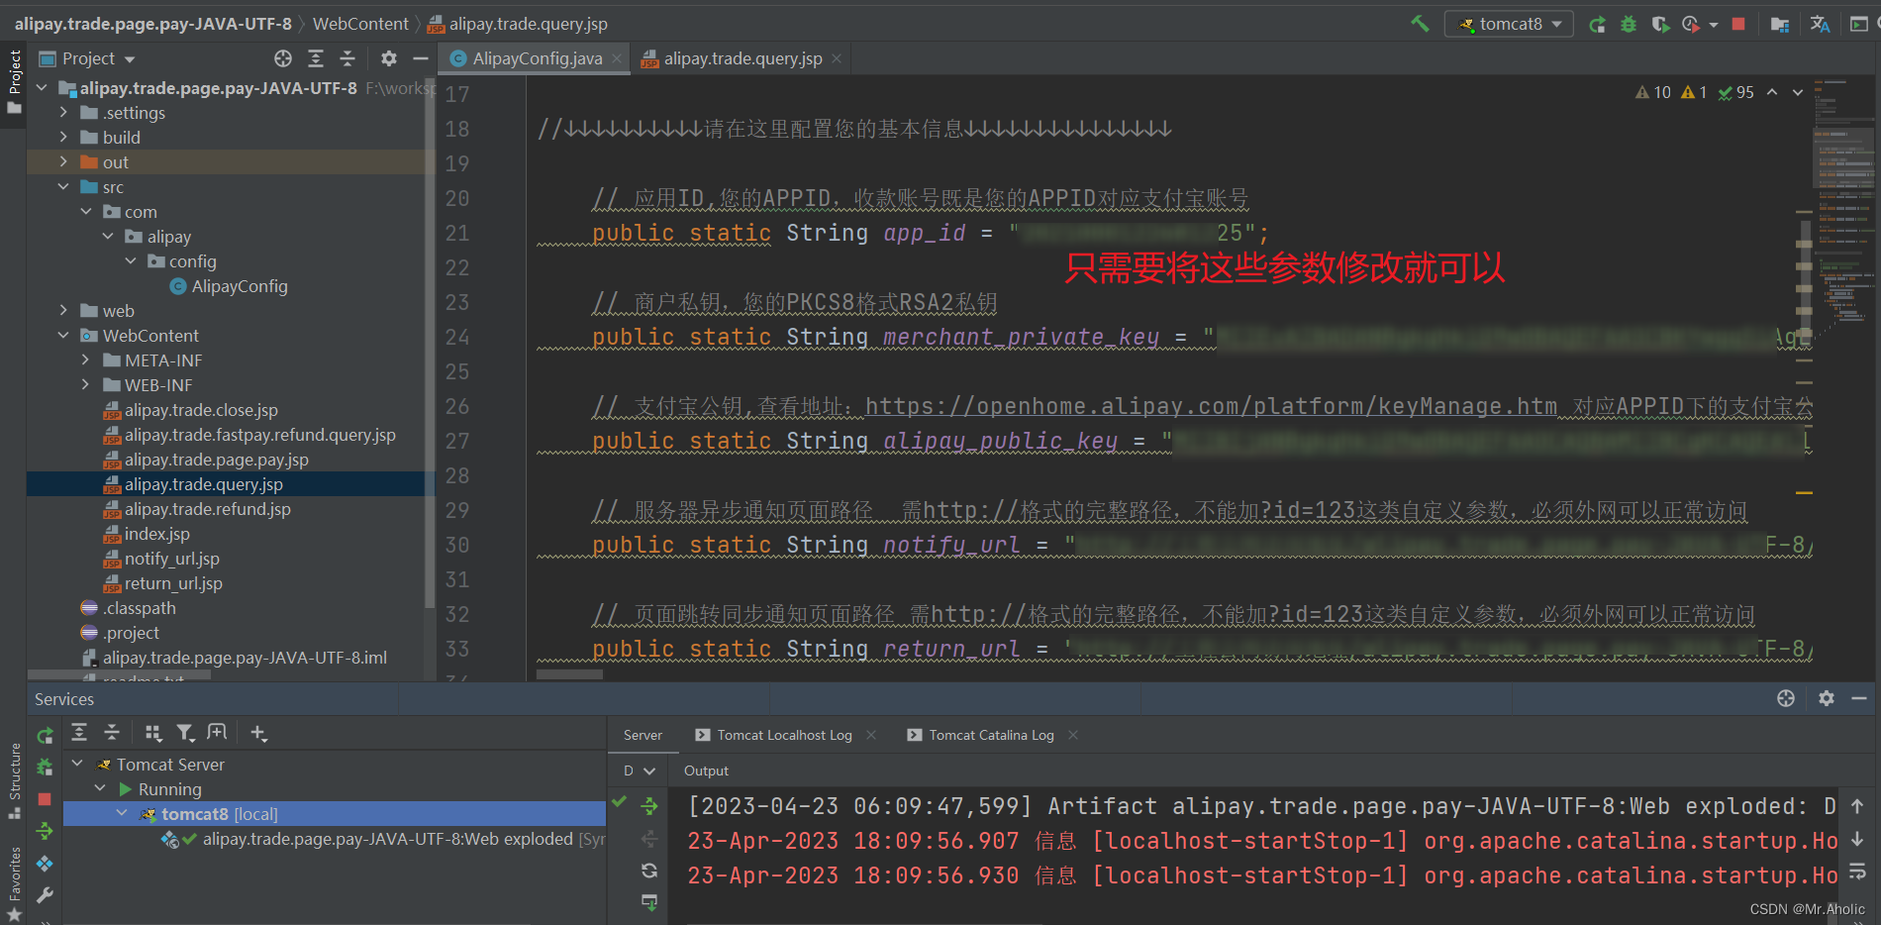1881x925 pixels.
Task: Open the tomcat8 run configuration dropdown
Action: coord(1509,24)
